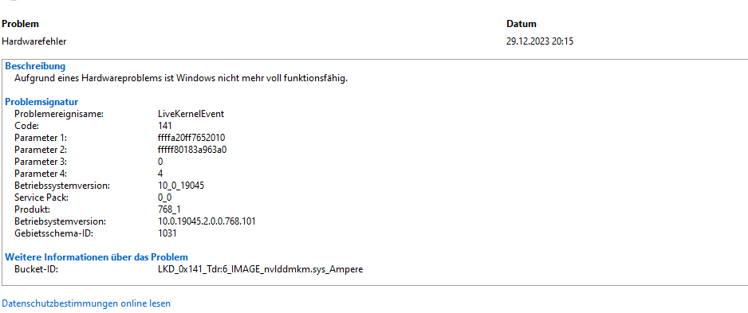This screenshot has width=748, height=313.
Task: Click the Parameter 4 label
Action: click(x=41, y=174)
